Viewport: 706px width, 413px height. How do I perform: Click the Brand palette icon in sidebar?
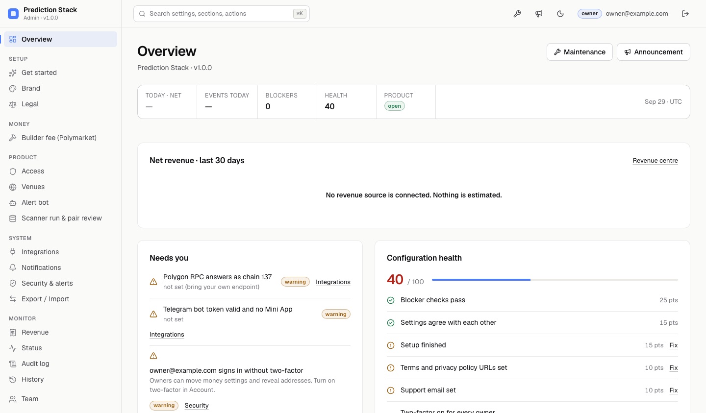point(13,89)
